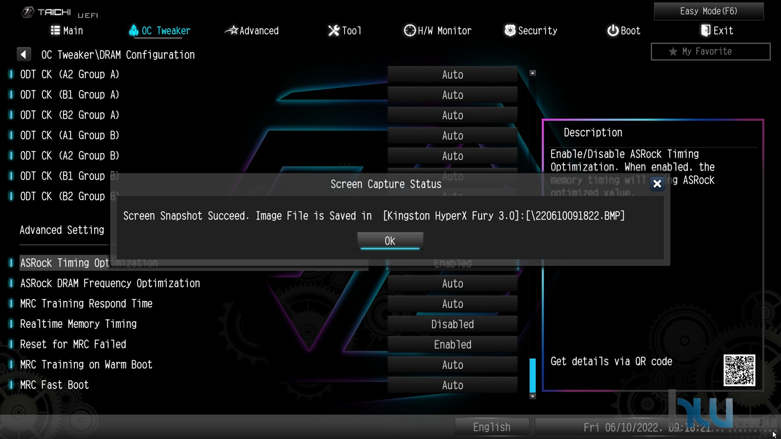Open ODT CK (A2 Group A) Auto dropdown

pos(452,75)
